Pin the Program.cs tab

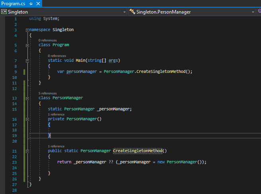point(31,4)
